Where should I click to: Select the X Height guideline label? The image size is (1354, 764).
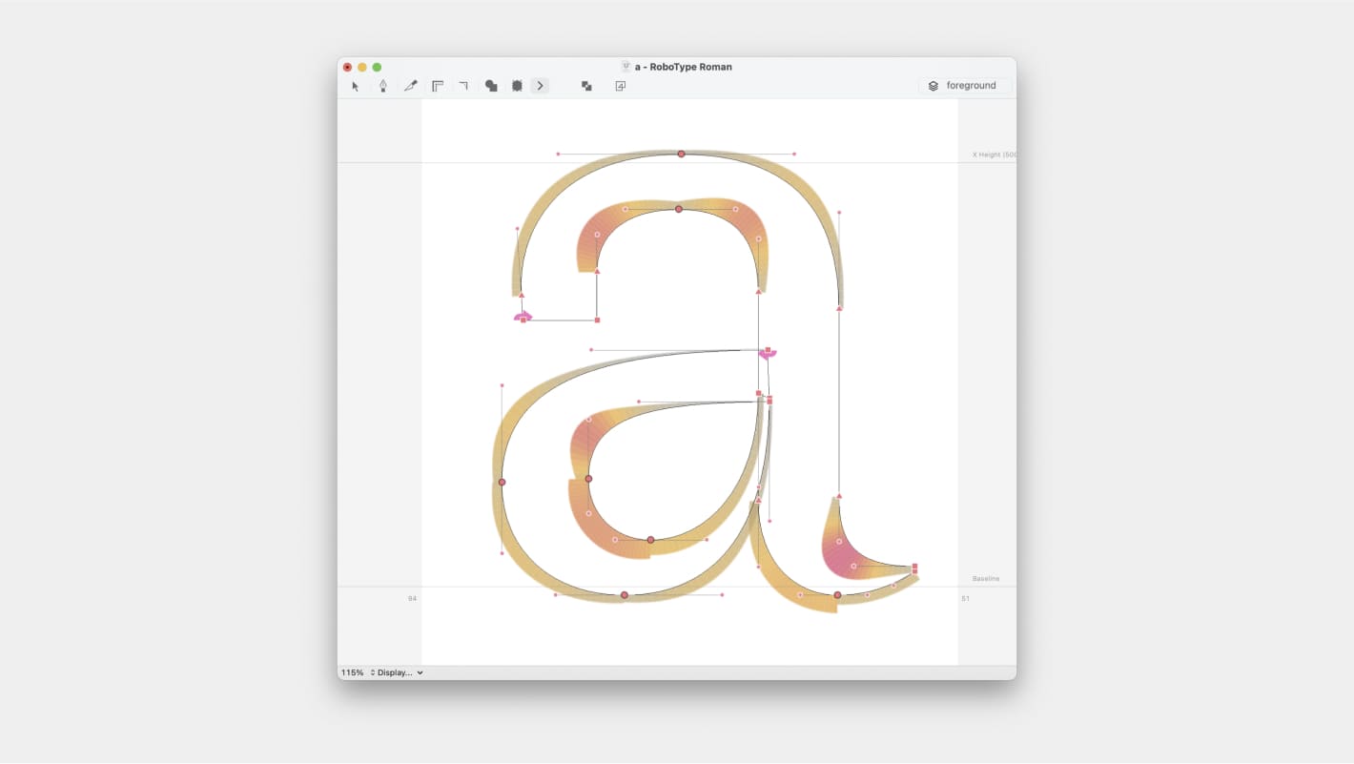tap(993, 154)
